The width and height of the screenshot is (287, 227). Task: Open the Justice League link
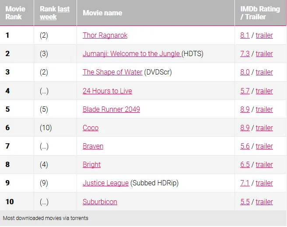pos(105,183)
